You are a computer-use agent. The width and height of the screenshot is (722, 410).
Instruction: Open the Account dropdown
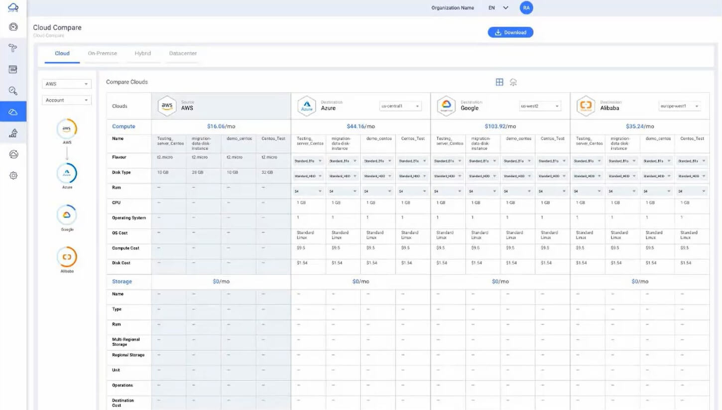(x=66, y=100)
